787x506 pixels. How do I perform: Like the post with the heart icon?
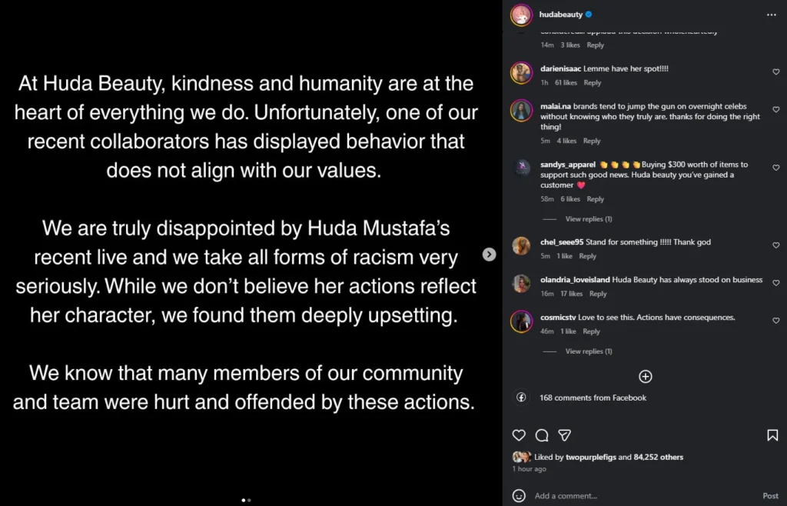(520, 435)
